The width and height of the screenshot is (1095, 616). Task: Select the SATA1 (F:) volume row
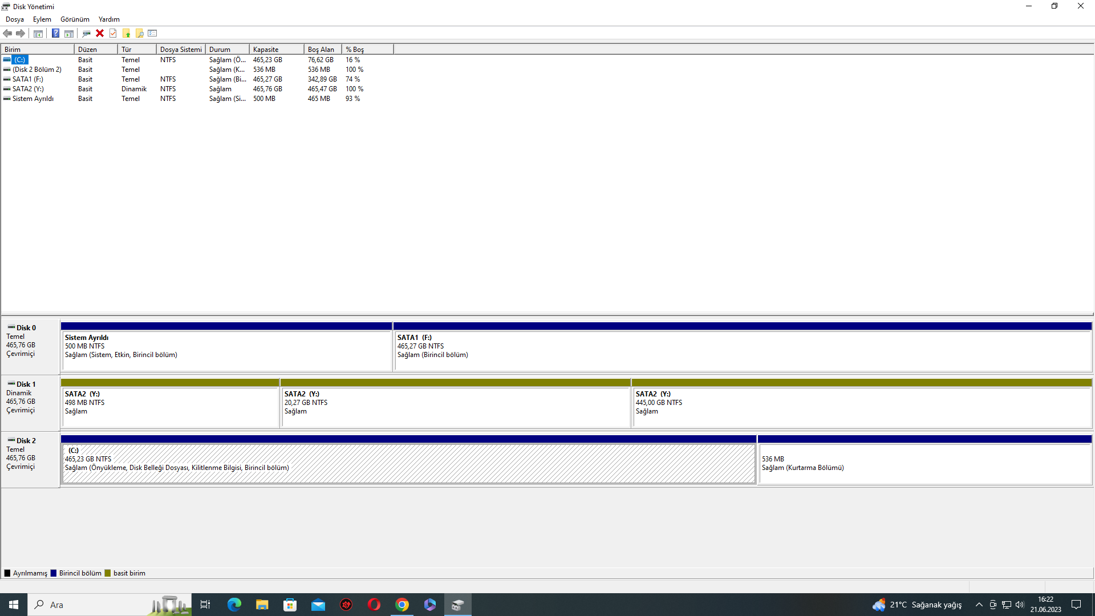coord(28,79)
